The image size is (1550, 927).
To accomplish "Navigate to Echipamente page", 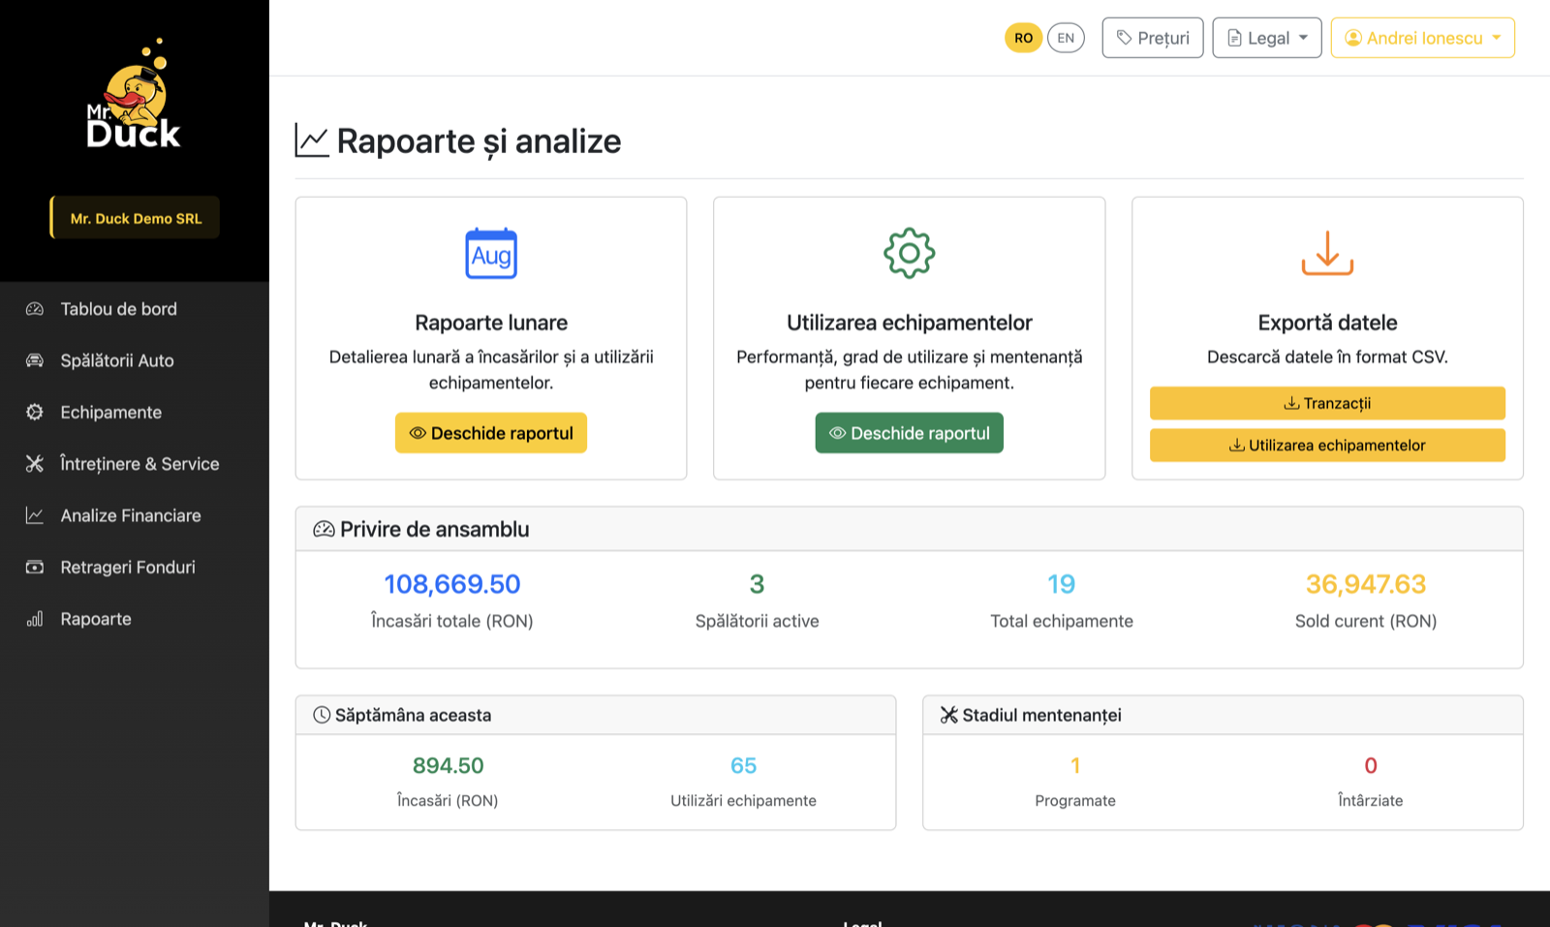I will pos(135,412).
